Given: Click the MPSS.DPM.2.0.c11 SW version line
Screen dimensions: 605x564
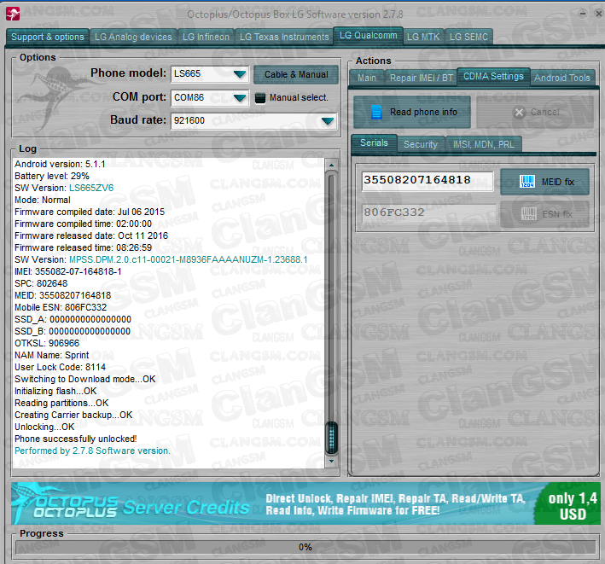Looking at the screenshot, I should (x=161, y=259).
